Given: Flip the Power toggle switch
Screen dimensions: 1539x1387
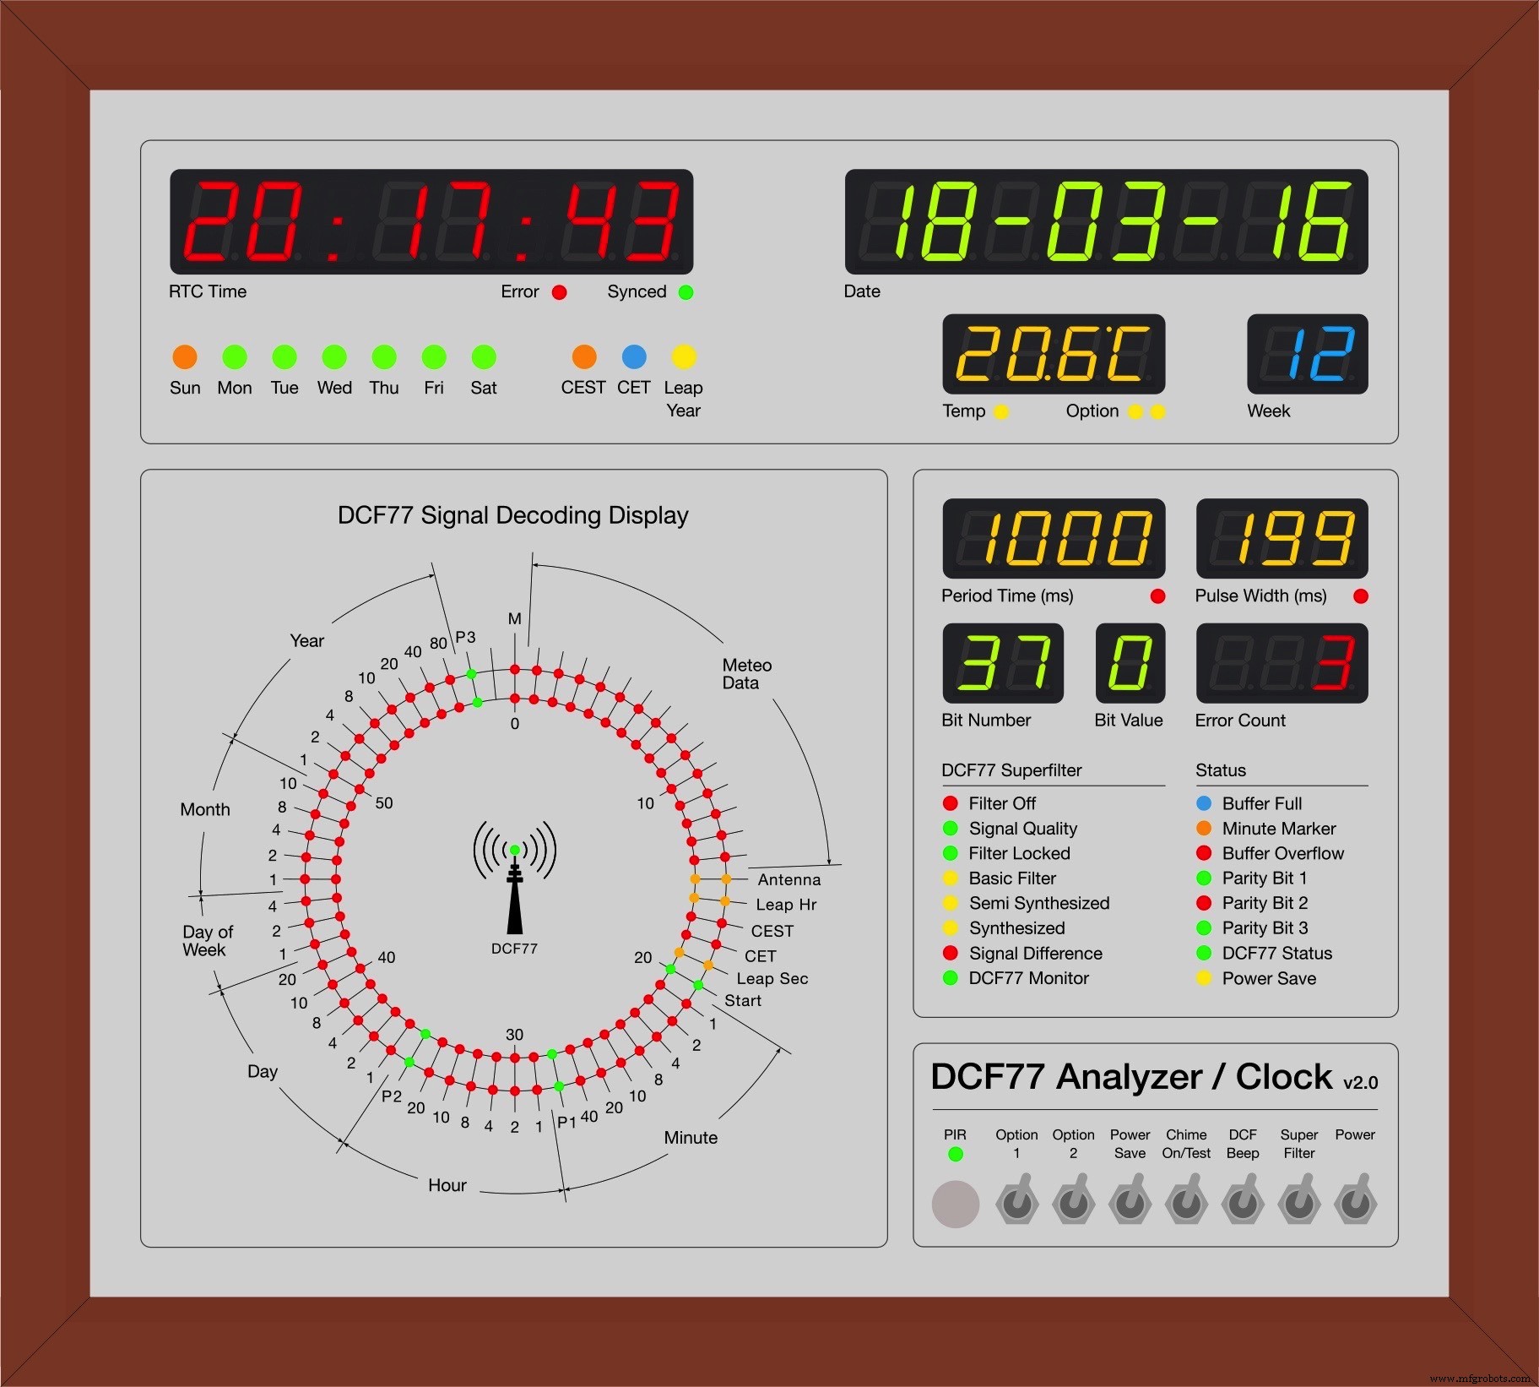Looking at the screenshot, I should pyautogui.click(x=1356, y=1205).
